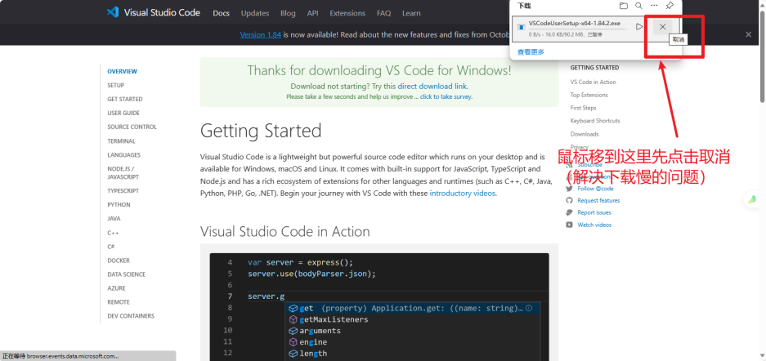766x361 pixels.
Task: Click the Twitter bird icon
Action: coord(569,189)
